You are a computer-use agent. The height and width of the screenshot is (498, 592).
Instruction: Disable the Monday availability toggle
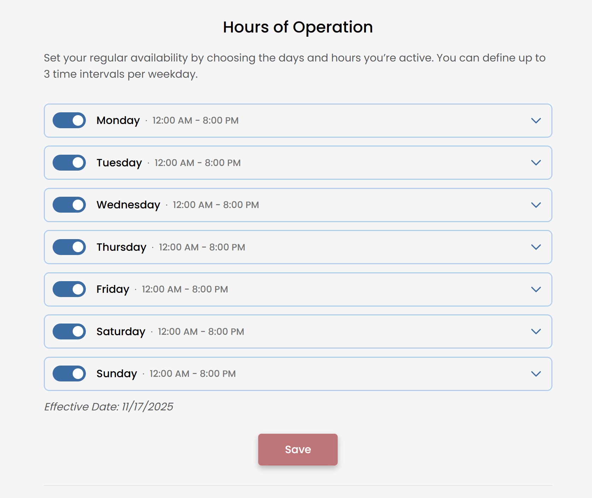tap(69, 120)
